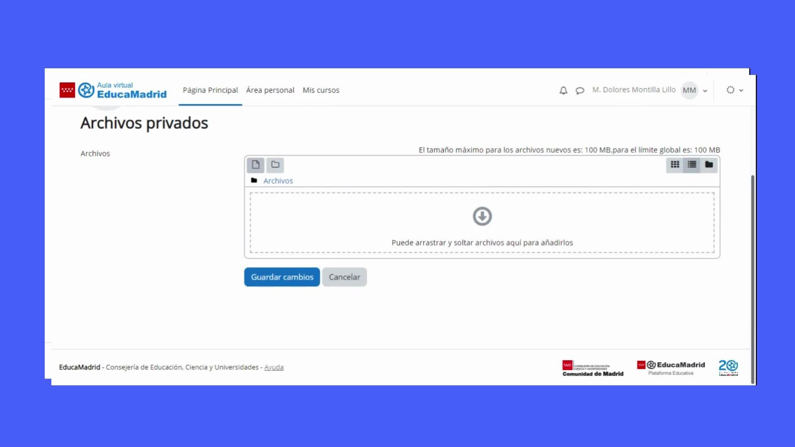Click the add file icon
The height and width of the screenshot is (447, 795).
(x=255, y=165)
